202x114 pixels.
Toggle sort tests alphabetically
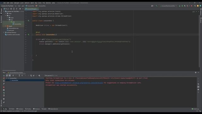point(13,75)
